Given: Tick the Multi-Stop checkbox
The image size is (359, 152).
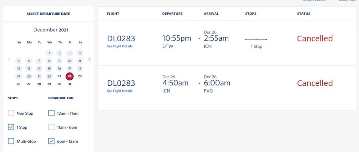Looking at the screenshot, I should [11, 141].
